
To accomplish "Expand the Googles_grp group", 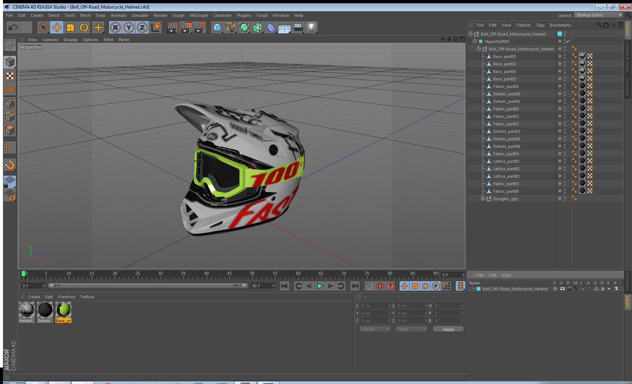I will [x=483, y=199].
